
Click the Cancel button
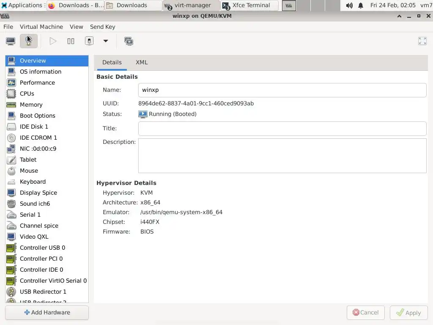pyautogui.click(x=366, y=313)
